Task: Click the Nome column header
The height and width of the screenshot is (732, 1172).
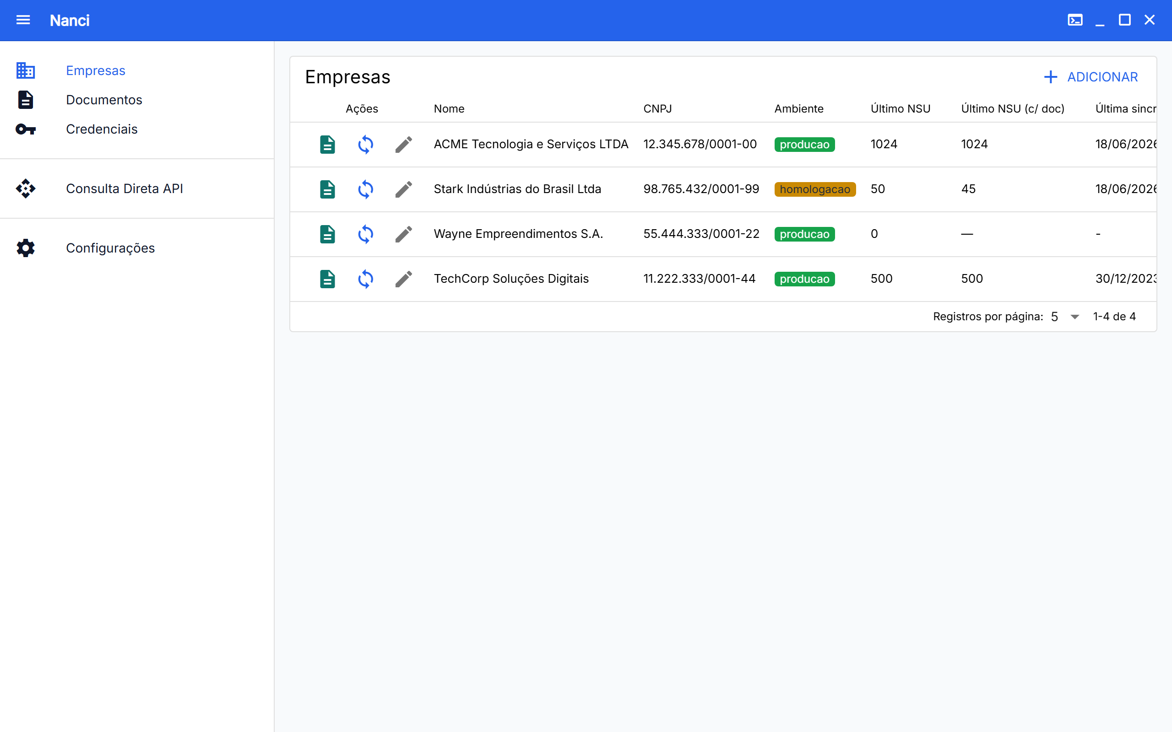Action: coord(449,109)
